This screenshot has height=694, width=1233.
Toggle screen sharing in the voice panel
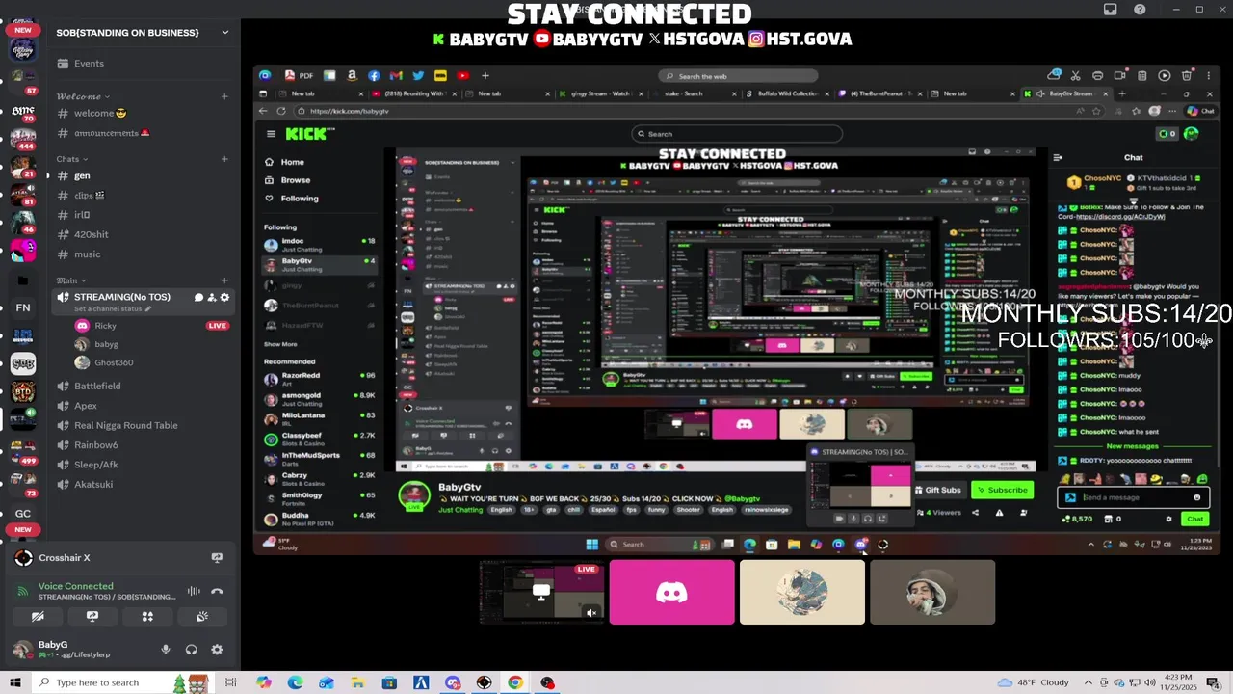tap(92, 616)
